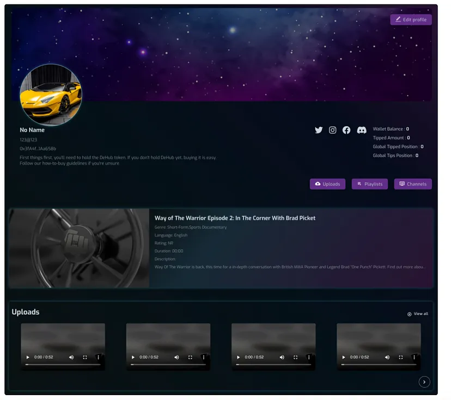
Task: Open the Way of The Warrior featured thumbnail
Action: coord(79,248)
